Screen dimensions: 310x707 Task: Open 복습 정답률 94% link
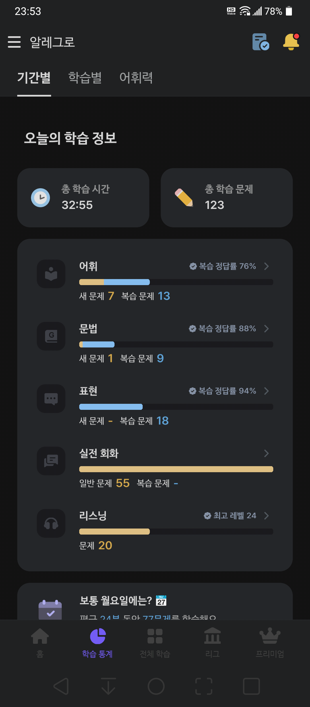[222, 391]
